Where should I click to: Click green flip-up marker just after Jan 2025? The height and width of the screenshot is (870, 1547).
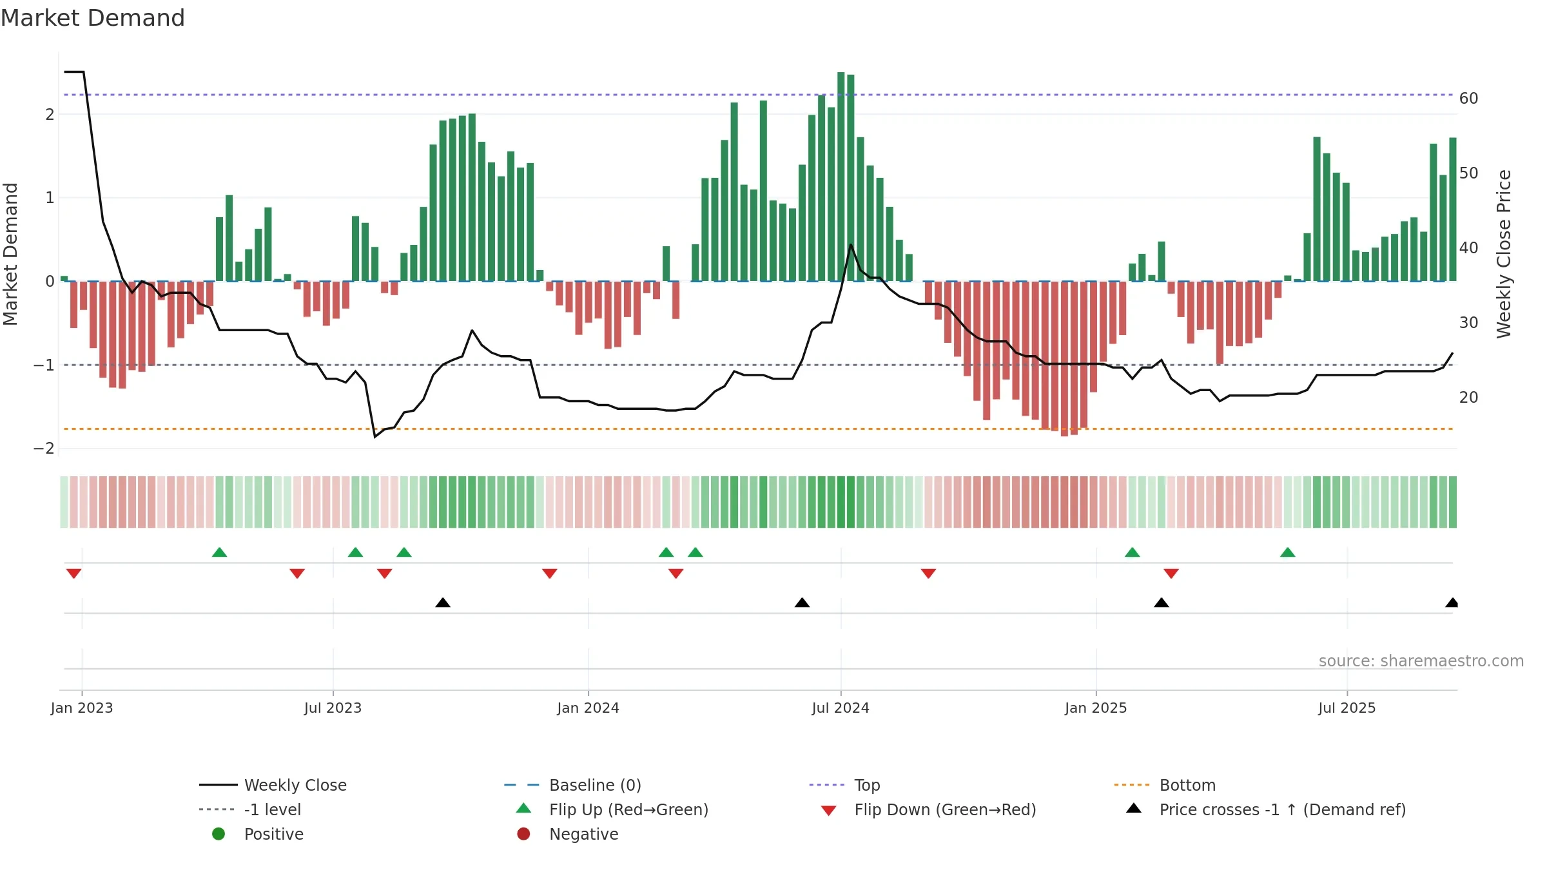coord(1133,552)
